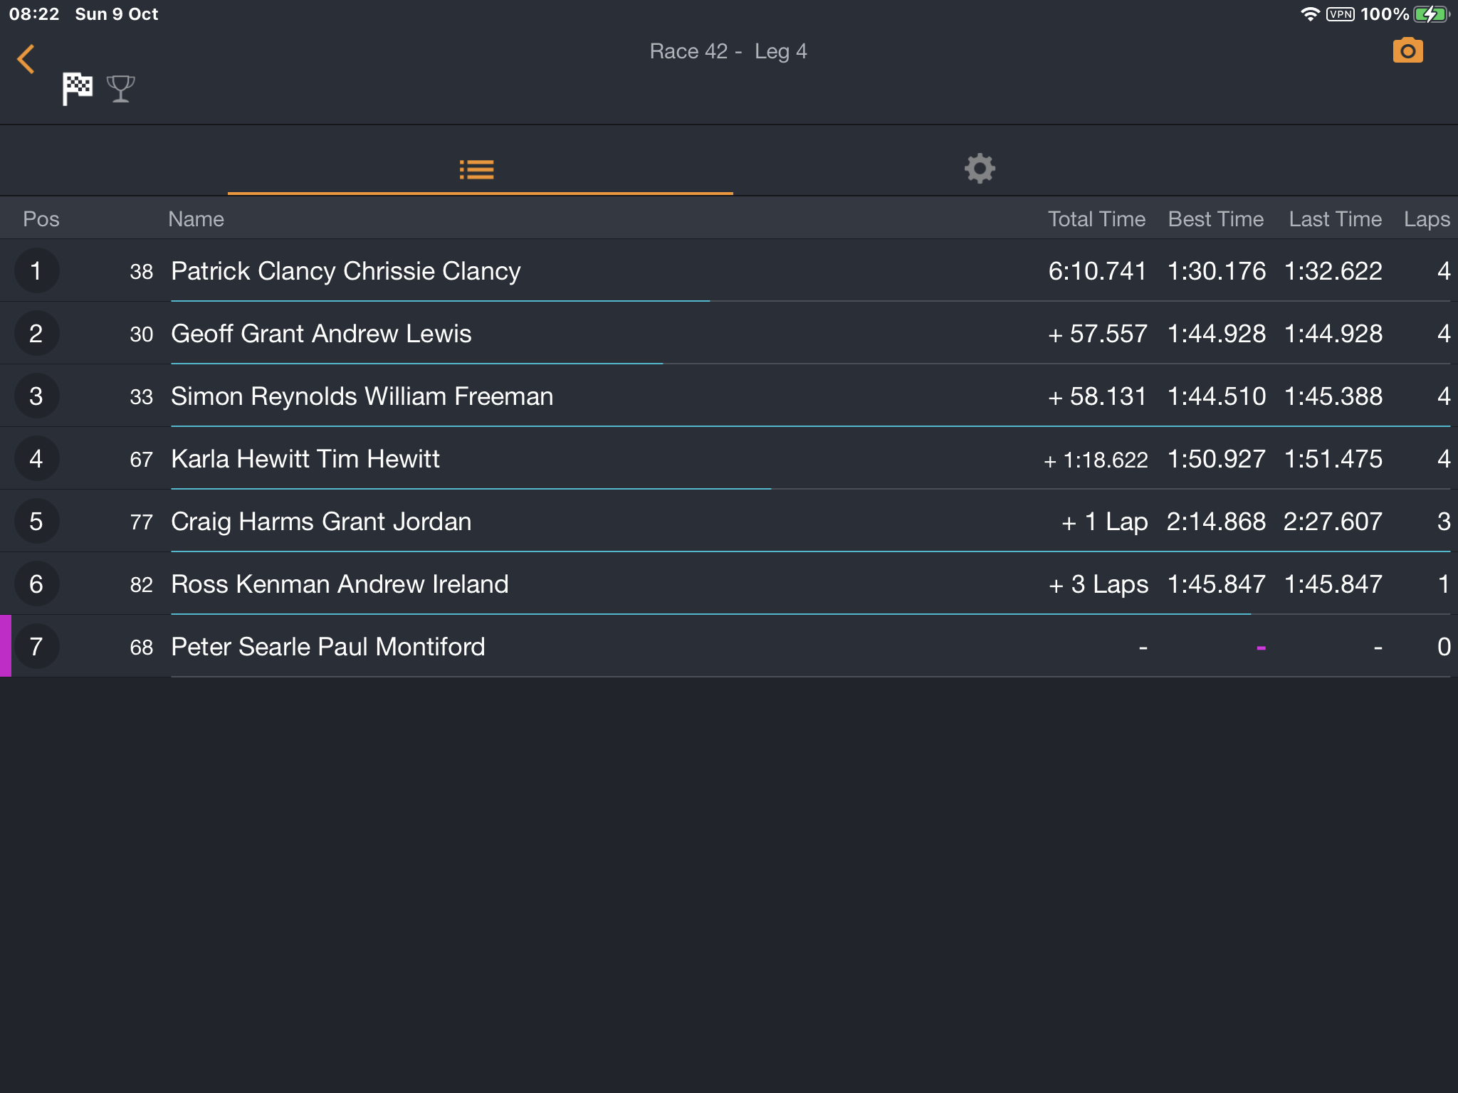Select total time 6:10.741
Viewport: 1458px width, 1093px height.
tap(1097, 271)
